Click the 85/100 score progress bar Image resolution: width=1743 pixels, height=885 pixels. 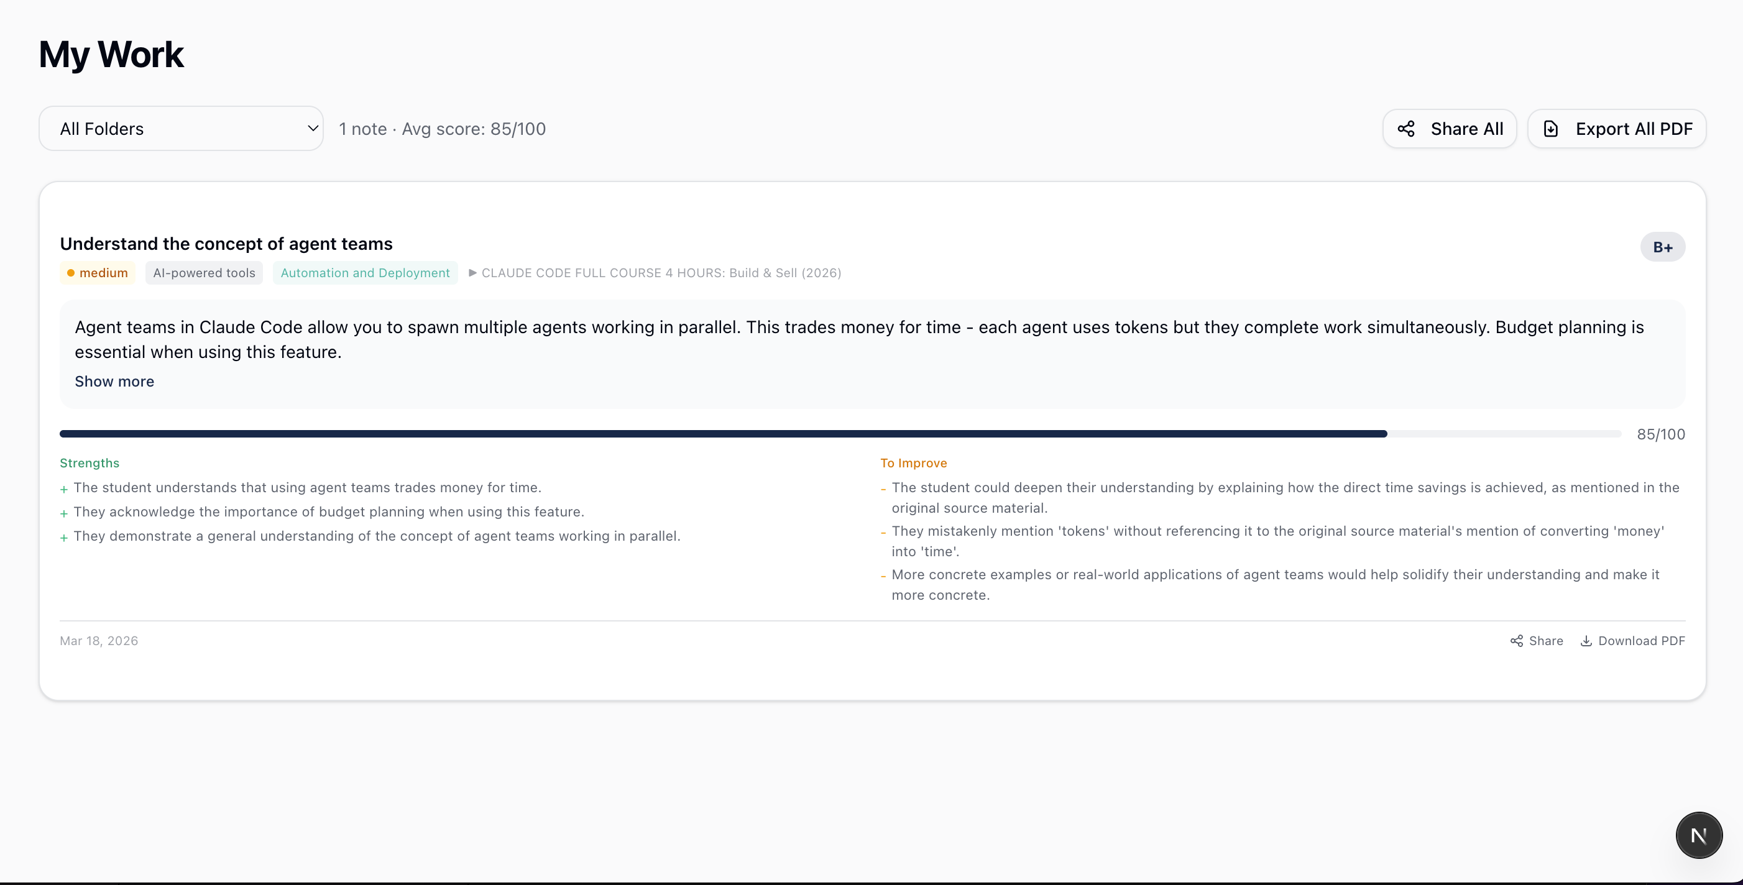[839, 434]
